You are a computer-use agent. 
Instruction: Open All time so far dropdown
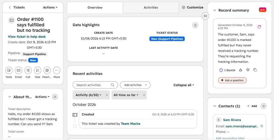[x=126, y=95]
